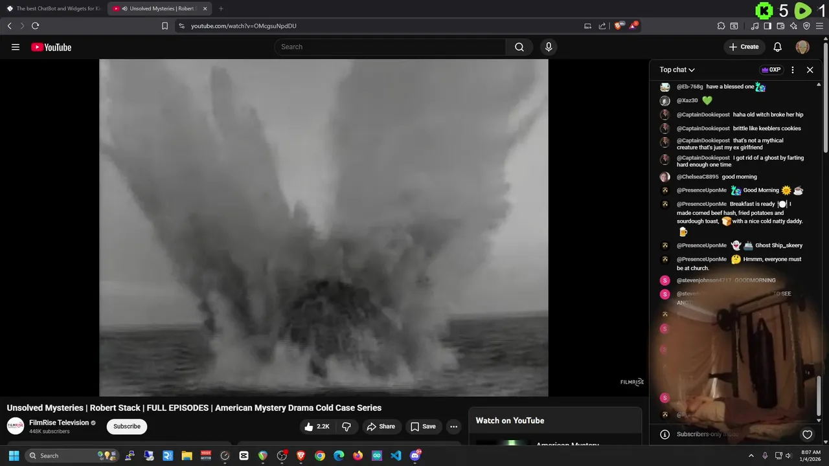The height and width of the screenshot is (466, 829).
Task: Switch to the best ChatBot and Widgets tab
Action: coord(54,8)
